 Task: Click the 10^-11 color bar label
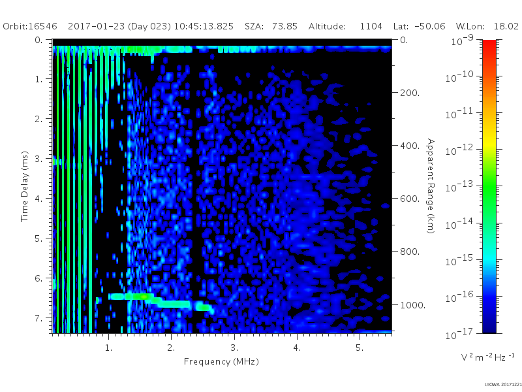460,114
